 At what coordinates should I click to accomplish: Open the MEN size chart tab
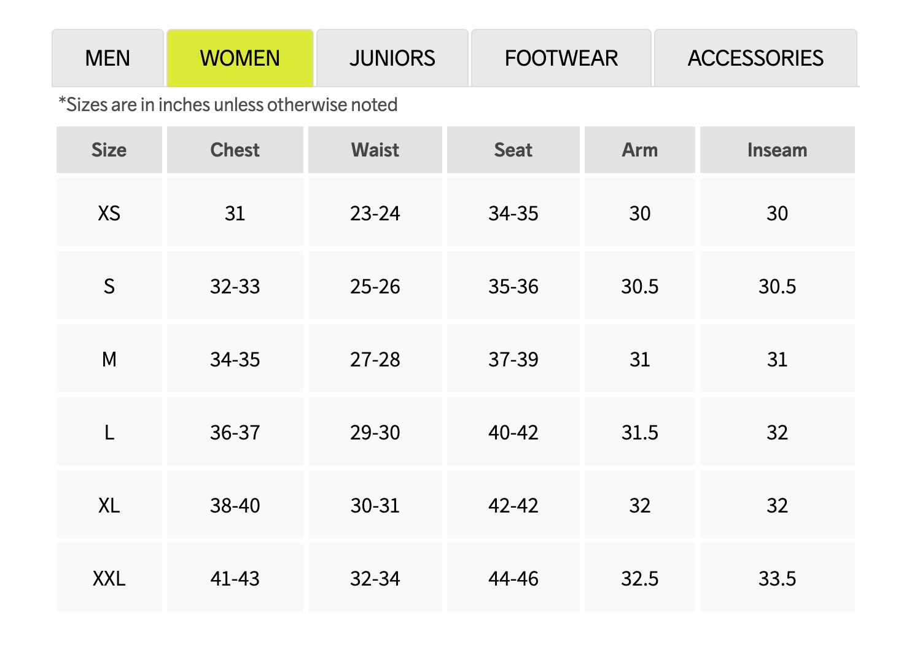(x=107, y=58)
